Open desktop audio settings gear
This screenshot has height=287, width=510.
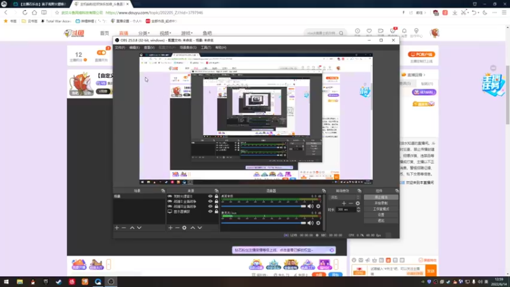click(318, 206)
